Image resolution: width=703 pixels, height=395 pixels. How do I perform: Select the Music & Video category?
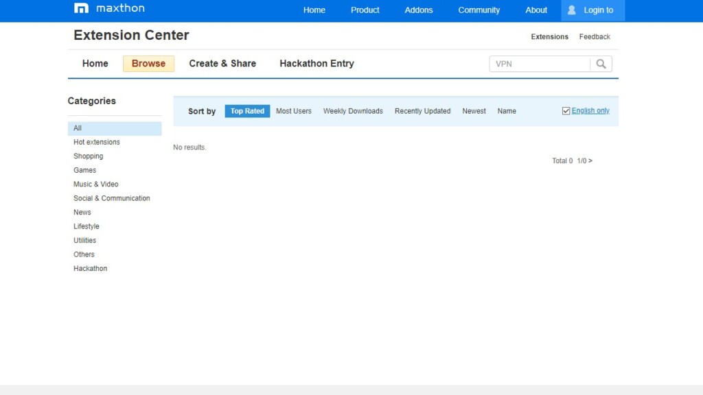pos(96,184)
